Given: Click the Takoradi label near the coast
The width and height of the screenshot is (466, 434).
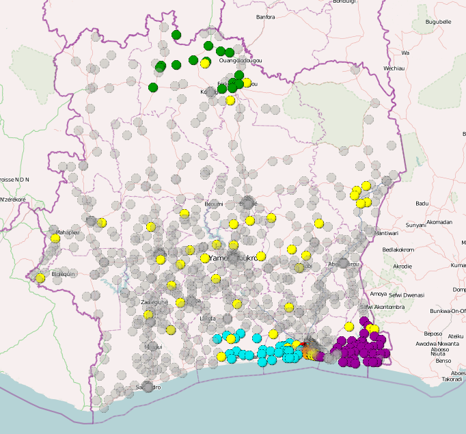Looking at the screenshot, I should (x=452, y=379).
